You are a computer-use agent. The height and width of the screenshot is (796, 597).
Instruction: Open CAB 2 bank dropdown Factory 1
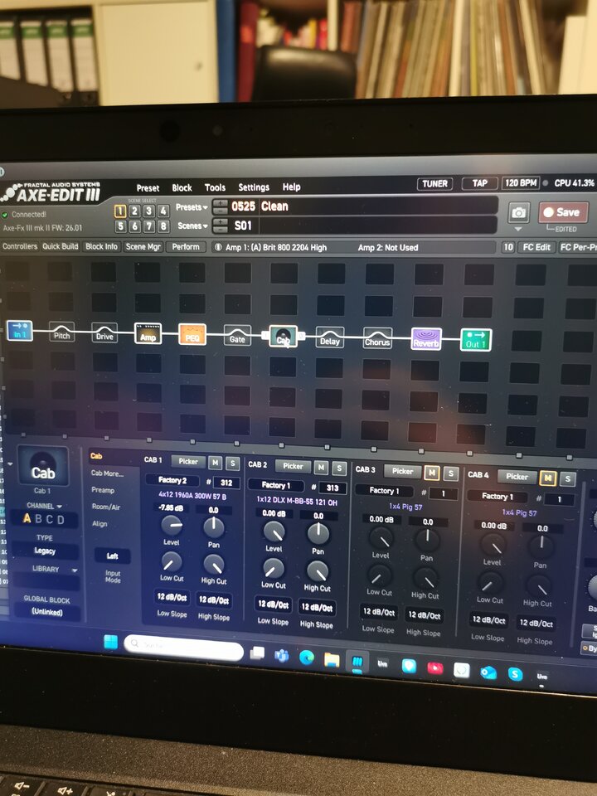[277, 485]
